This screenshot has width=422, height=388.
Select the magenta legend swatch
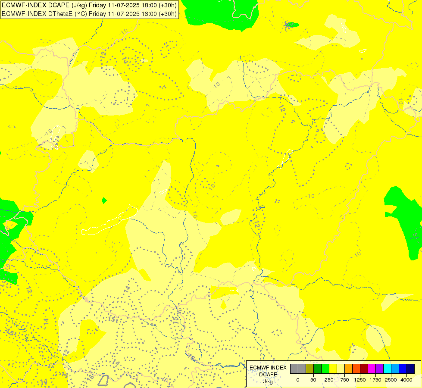pyautogui.click(x=372, y=369)
